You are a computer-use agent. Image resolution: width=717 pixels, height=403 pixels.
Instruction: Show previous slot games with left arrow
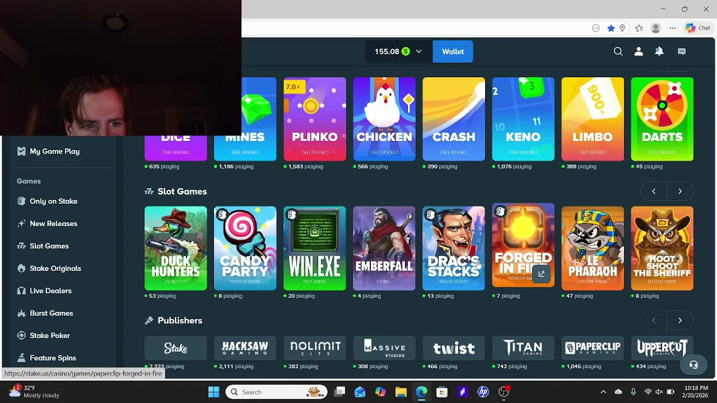(654, 191)
